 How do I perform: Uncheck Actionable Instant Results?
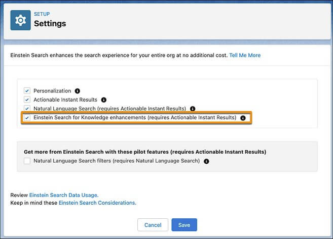tap(27, 100)
